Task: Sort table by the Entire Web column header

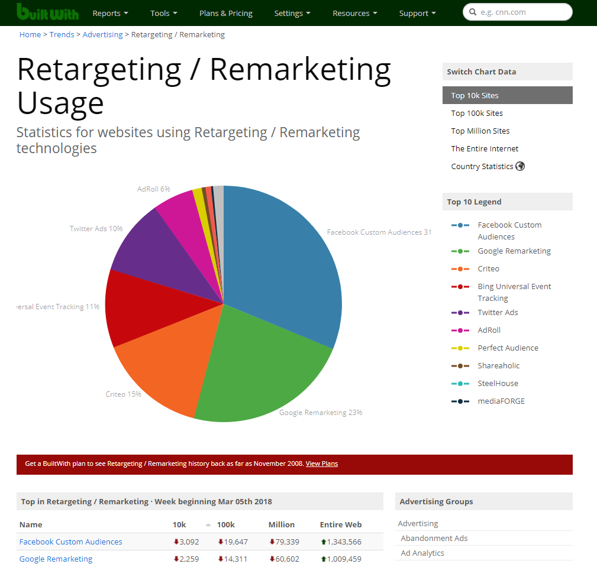Action: 341,524
